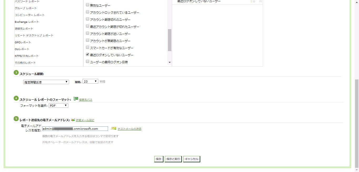
Task: Click the storage path disk icon
Action: (76, 99)
